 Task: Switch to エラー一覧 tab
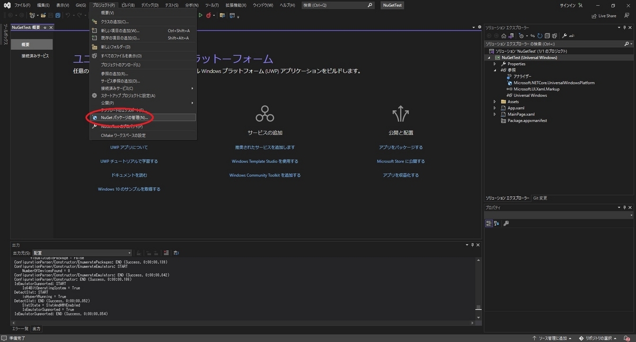click(20, 329)
